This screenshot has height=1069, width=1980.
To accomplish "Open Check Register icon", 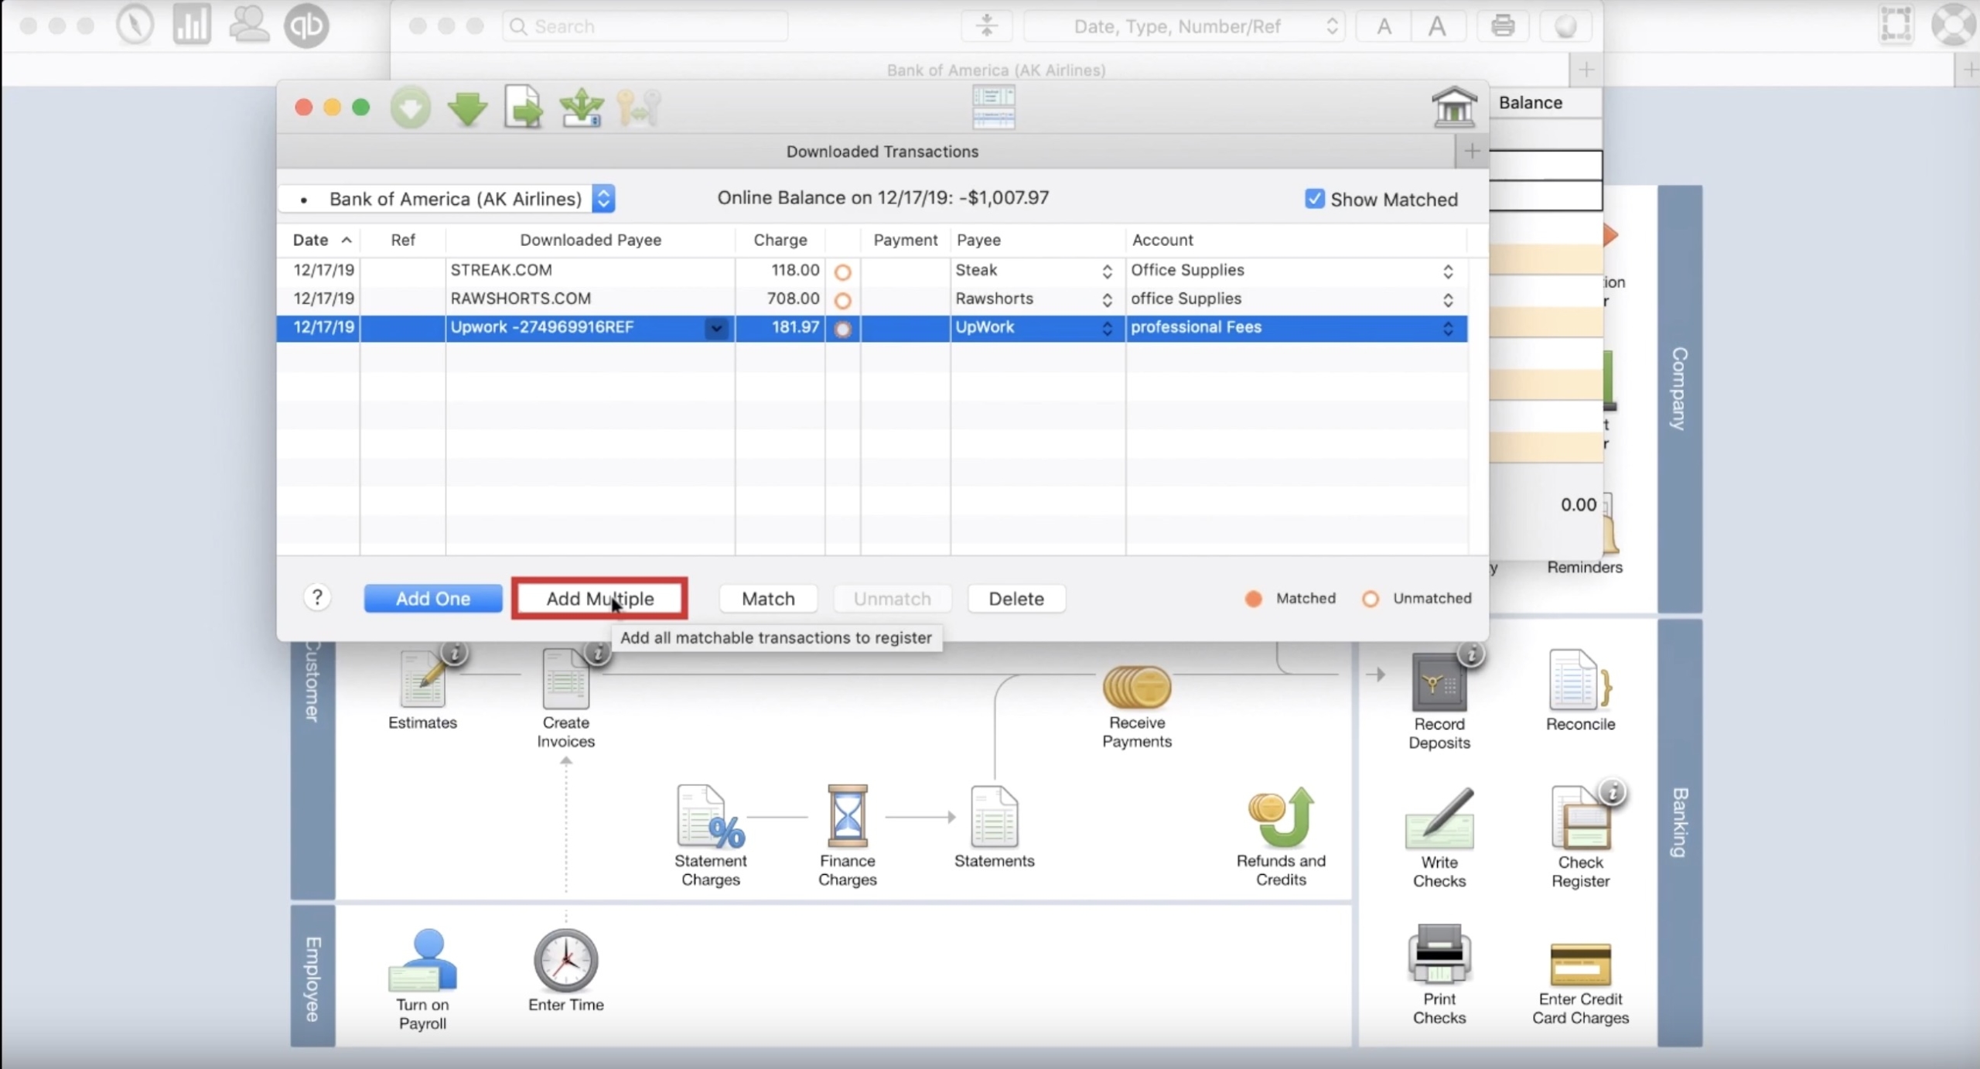I will coord(1580,818).
